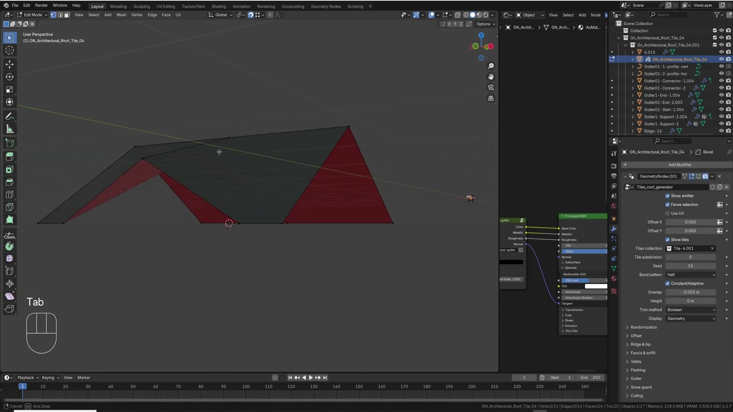The image size is (733, 412).
Task: Open the Bond pattern dropdown
Action: (x=691, y=275)
